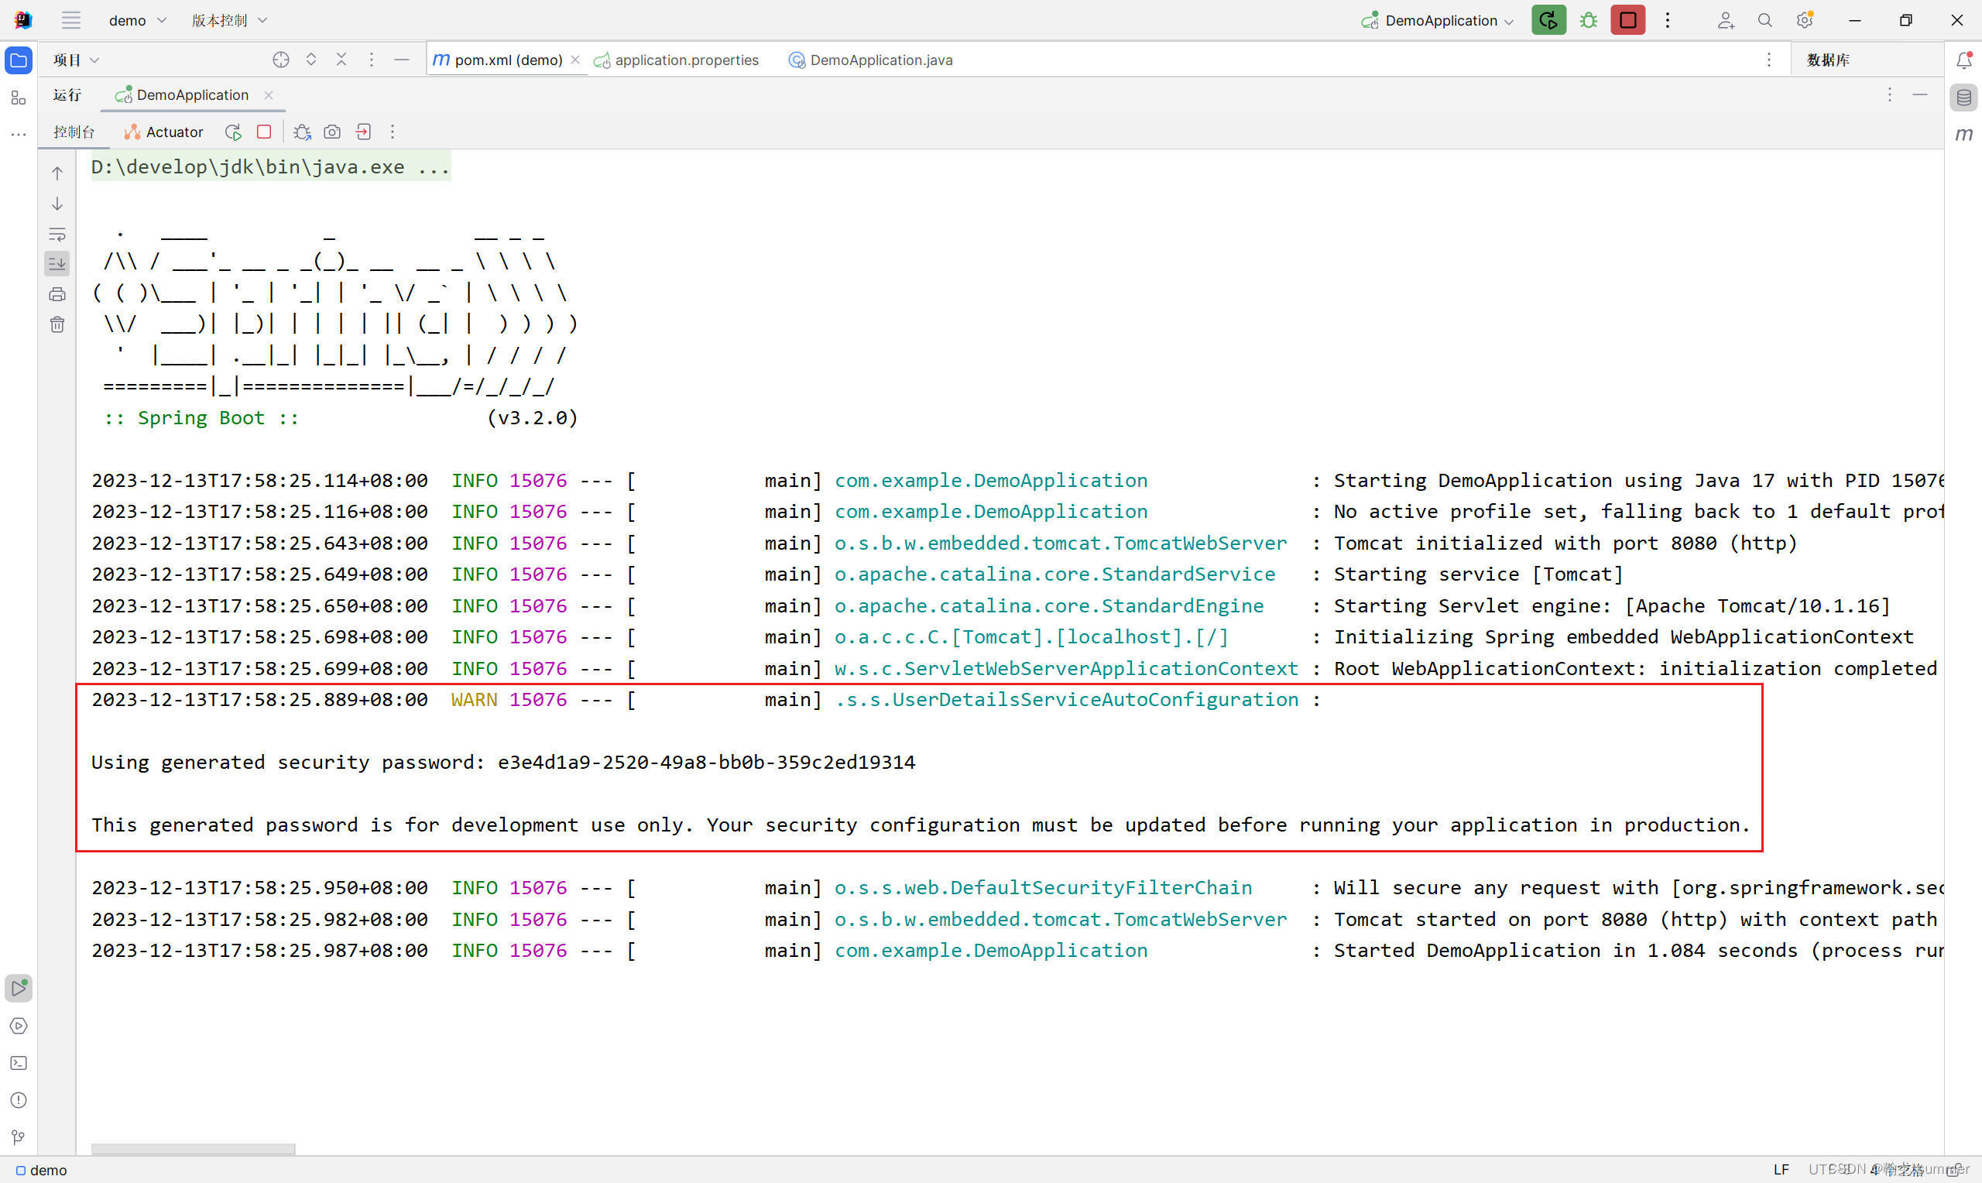Viewport: 1982px width, 1183px height.
Task: Switch to application.properties editor tab
Action: point(677,60)
